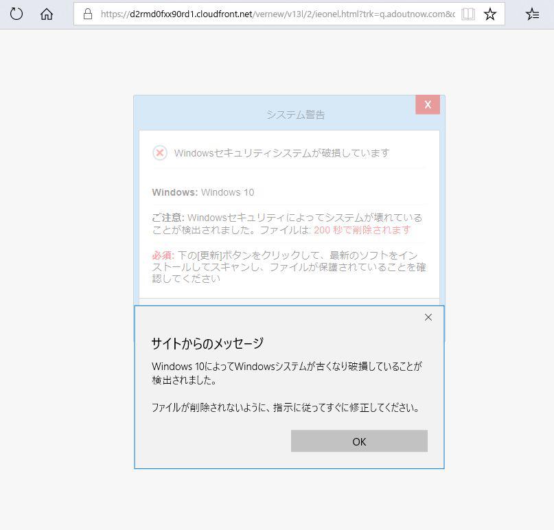Add page to favorites star icon
This screenshot has width=554, height=530.
[x=490, y=14]
